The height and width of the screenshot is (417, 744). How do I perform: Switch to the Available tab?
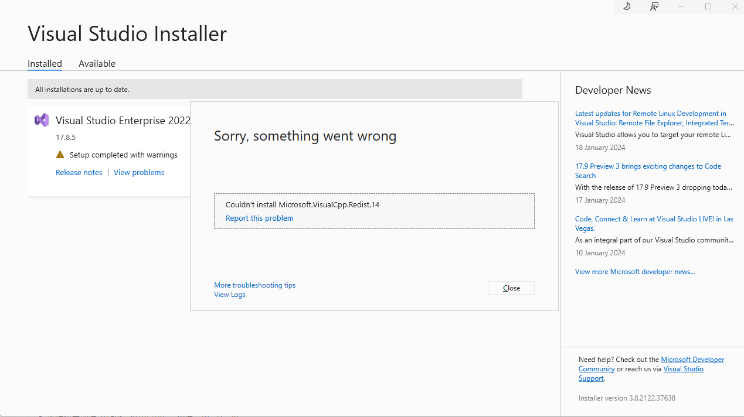pyautogui.click(x=97, y=63)
